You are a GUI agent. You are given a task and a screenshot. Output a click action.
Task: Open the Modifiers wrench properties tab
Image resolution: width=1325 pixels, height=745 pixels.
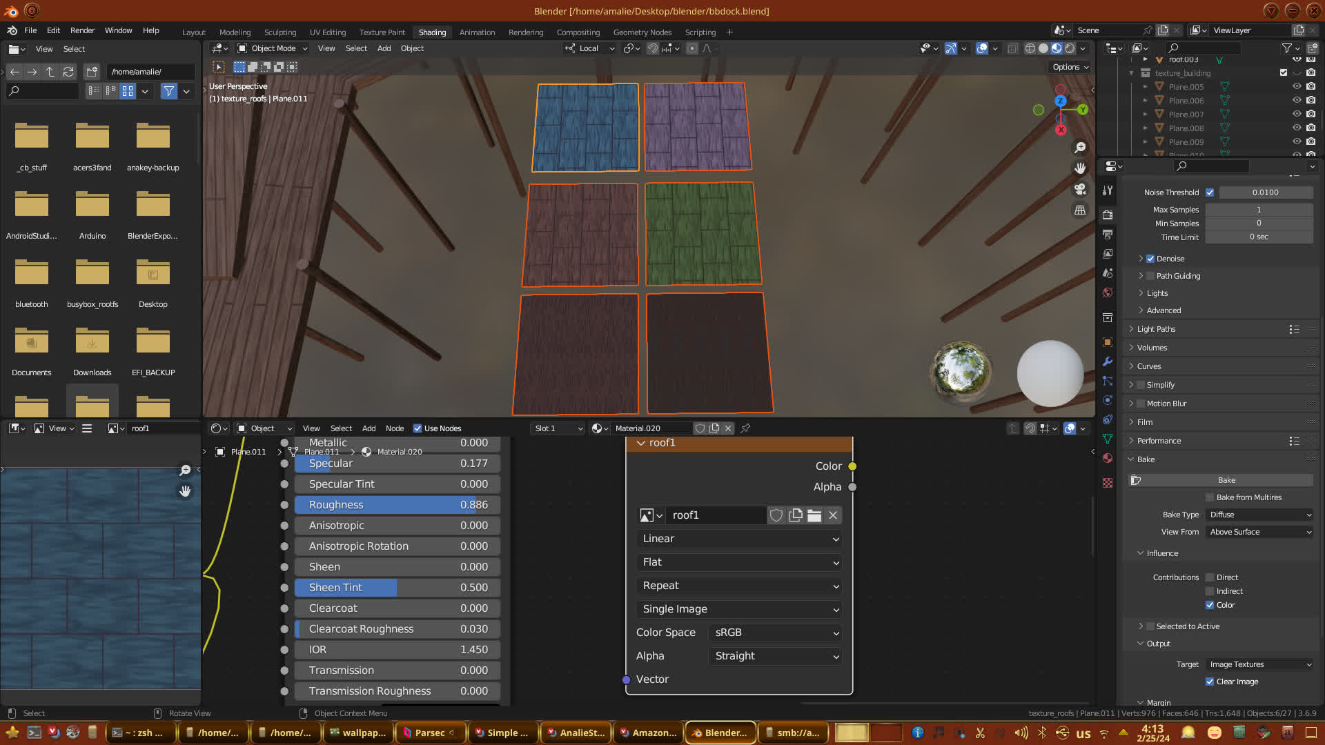point(1108,361)
